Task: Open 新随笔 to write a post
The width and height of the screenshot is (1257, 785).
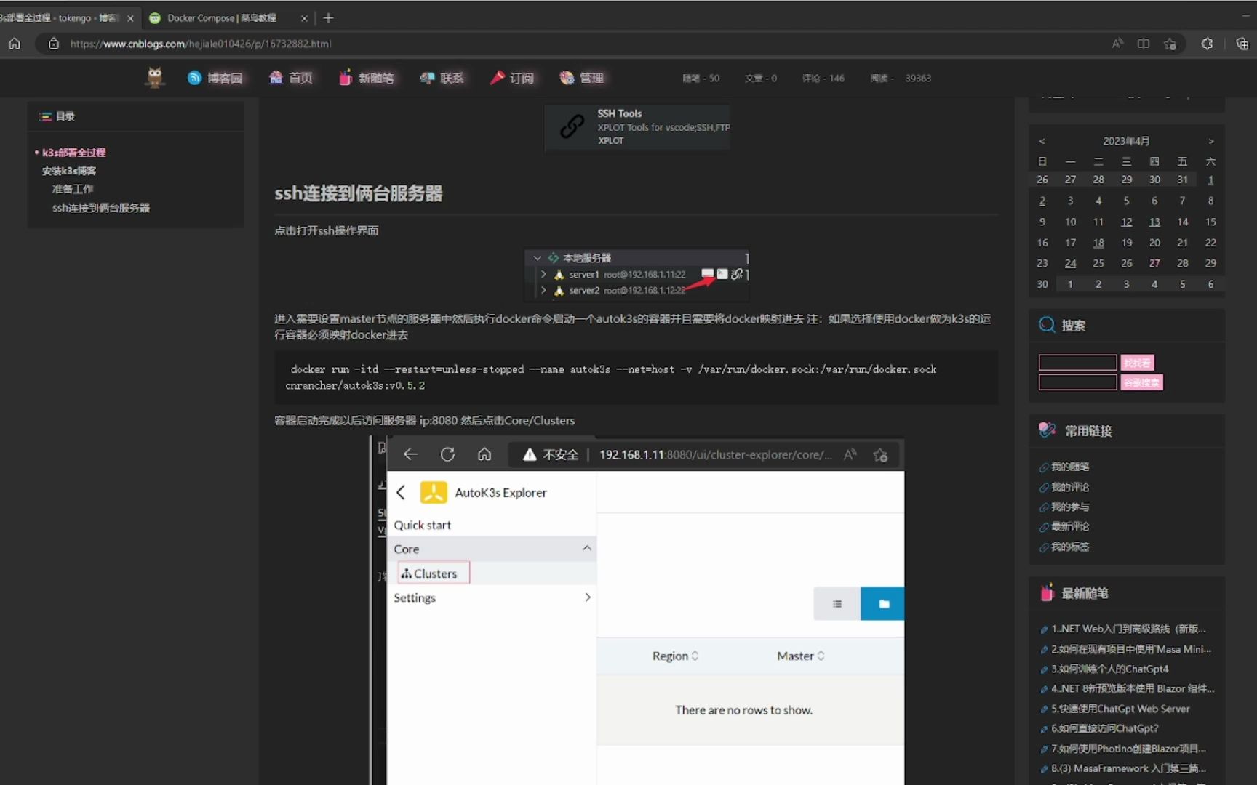Action: click(366, 78)
